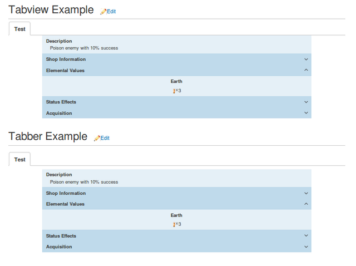Expand Acquisition chevron in Tabber section
The width and height of the screenshot is (356, 266).
tap(306, 247)
